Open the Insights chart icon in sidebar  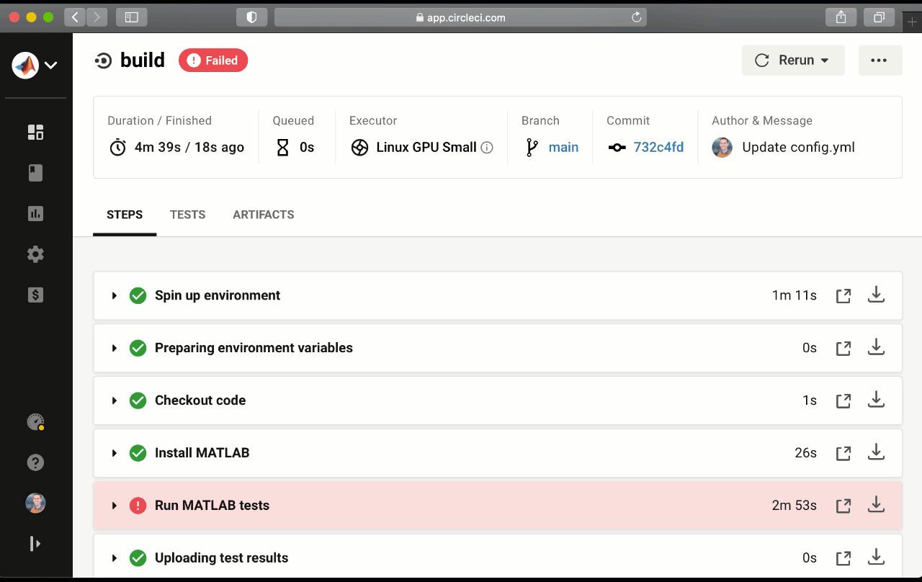pyautogui.click(x=35, y=213)
